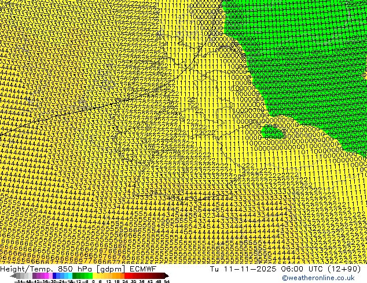The image size is (367, 283).
Task: Click the dark green legend segment near -12
Action: pyautogui.click(x=75, y=276)
